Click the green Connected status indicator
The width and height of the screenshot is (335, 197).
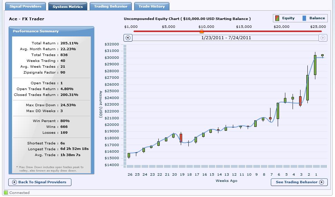coord(6,193)
